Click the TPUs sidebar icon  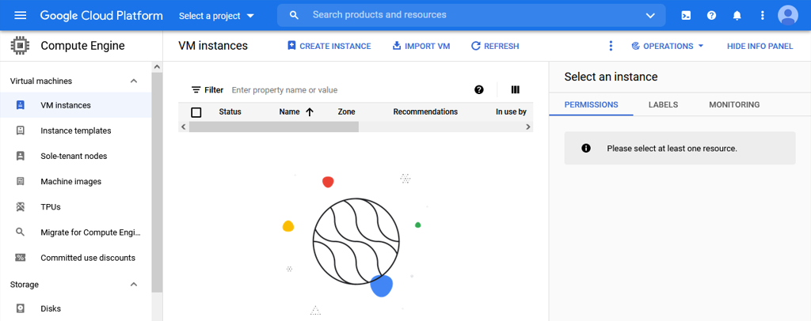point(20,207)
